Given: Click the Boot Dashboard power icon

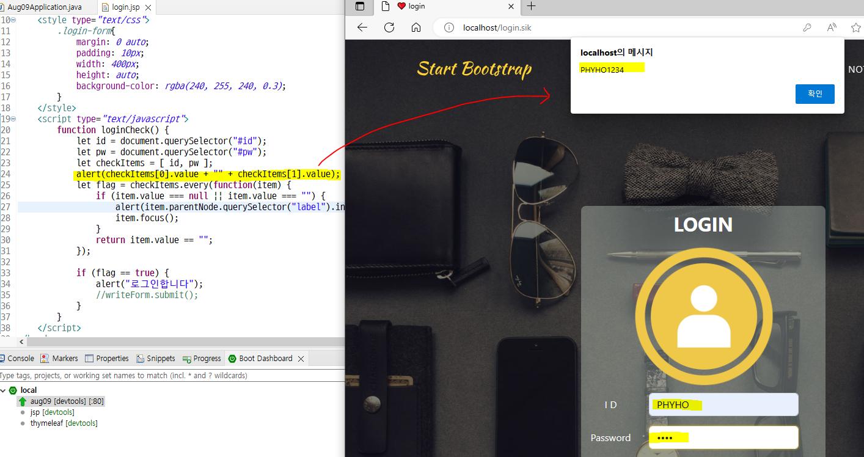Looking at the screenshot, I should click(x=232, y=359).
